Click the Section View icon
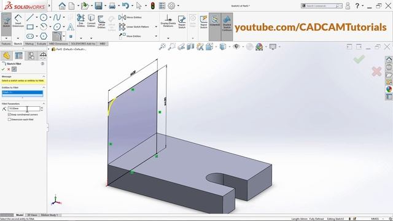Viewport: 393px width, 221px height. coord(190,47)
